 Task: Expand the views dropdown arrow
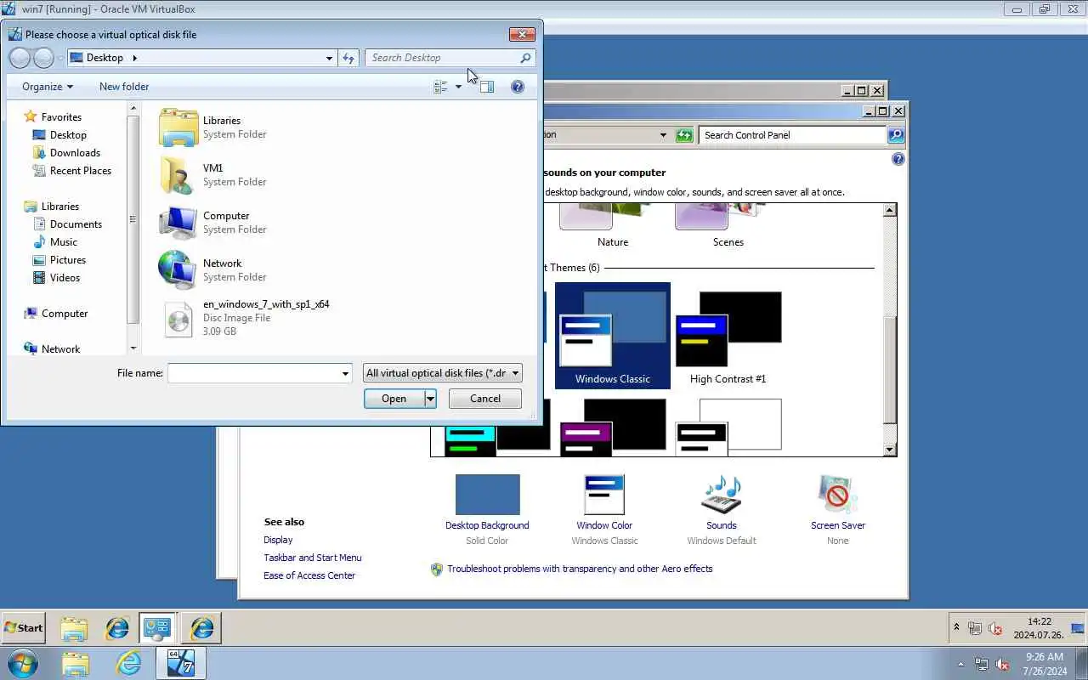click(458, 87)
